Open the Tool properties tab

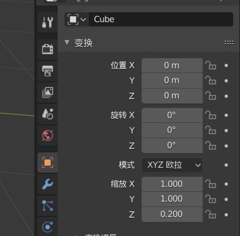(x=47, y=22)
